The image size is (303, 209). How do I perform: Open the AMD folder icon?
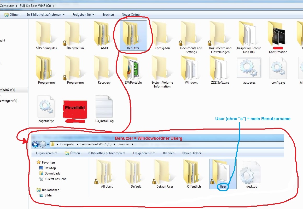coord(102,34)
